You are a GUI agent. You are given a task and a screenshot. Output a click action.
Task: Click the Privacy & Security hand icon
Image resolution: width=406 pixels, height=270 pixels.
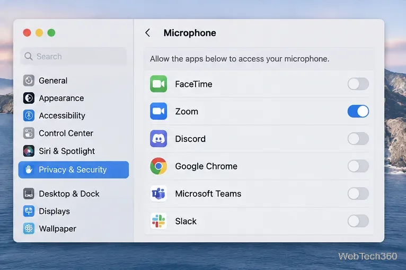[29, 169]
